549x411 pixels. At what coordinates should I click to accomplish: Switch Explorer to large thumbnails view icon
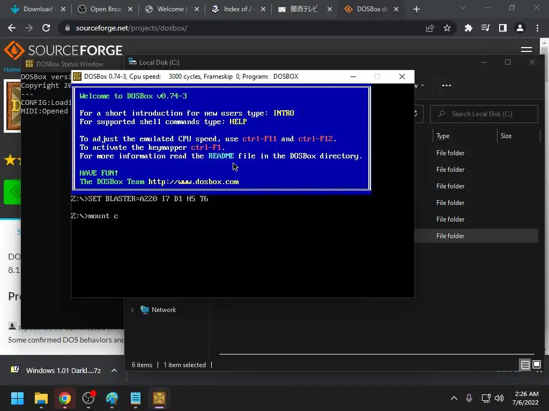536,364
